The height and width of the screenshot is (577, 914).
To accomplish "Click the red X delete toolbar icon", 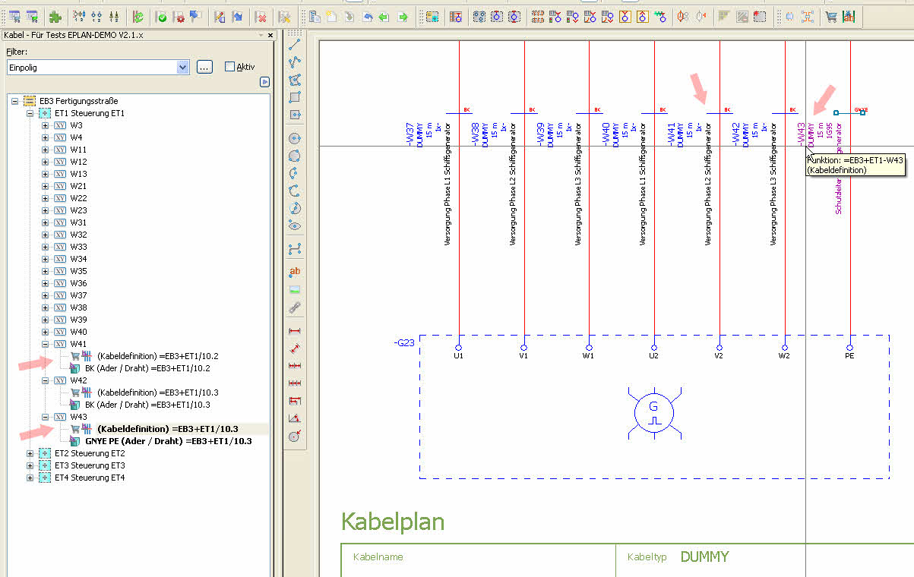I will 261,17.
